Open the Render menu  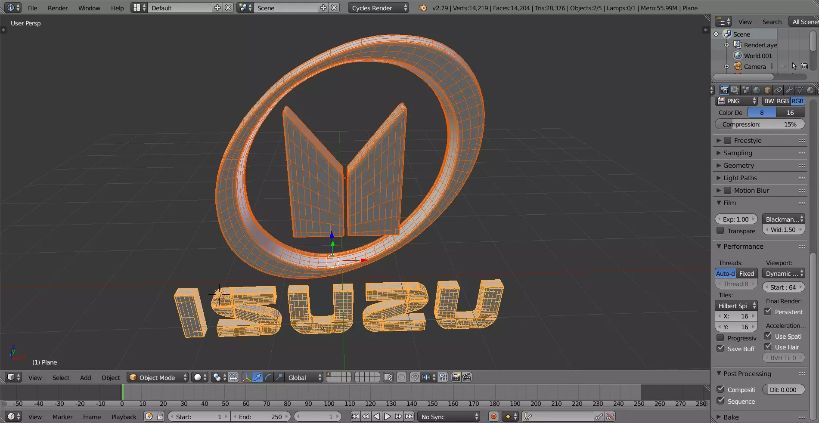[x=58, y=8]
